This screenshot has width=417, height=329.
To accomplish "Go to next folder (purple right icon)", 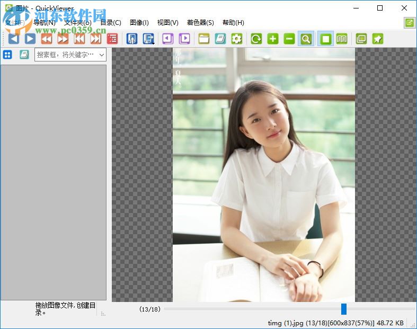I will tap(184, 39).
